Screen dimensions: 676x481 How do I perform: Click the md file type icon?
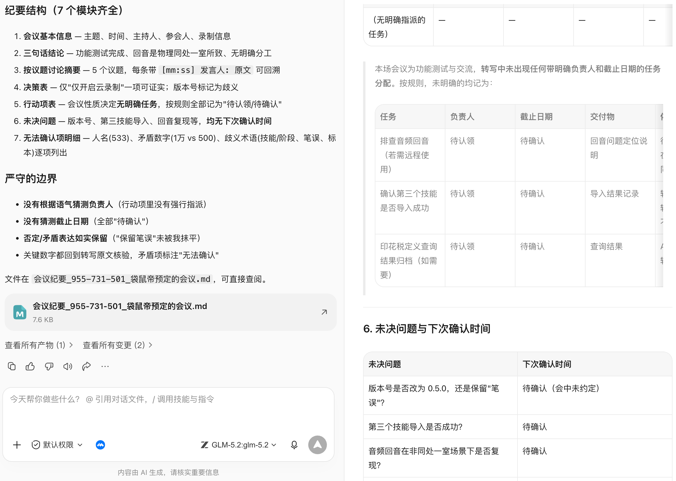click(20, 312)
